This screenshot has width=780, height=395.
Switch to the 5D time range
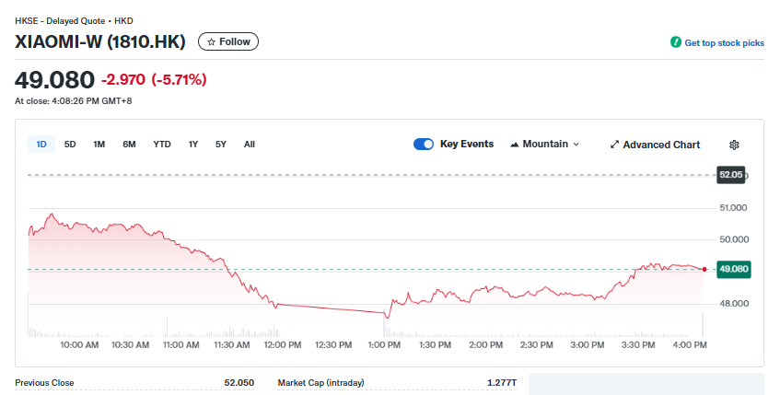pyautogui.click(x=70, y=145)
